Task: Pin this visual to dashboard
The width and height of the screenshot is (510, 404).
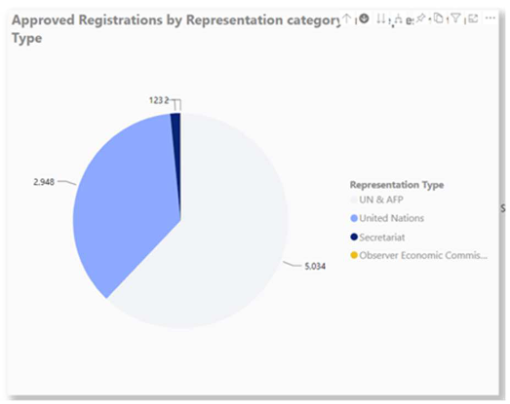Action: pos(421,18)
